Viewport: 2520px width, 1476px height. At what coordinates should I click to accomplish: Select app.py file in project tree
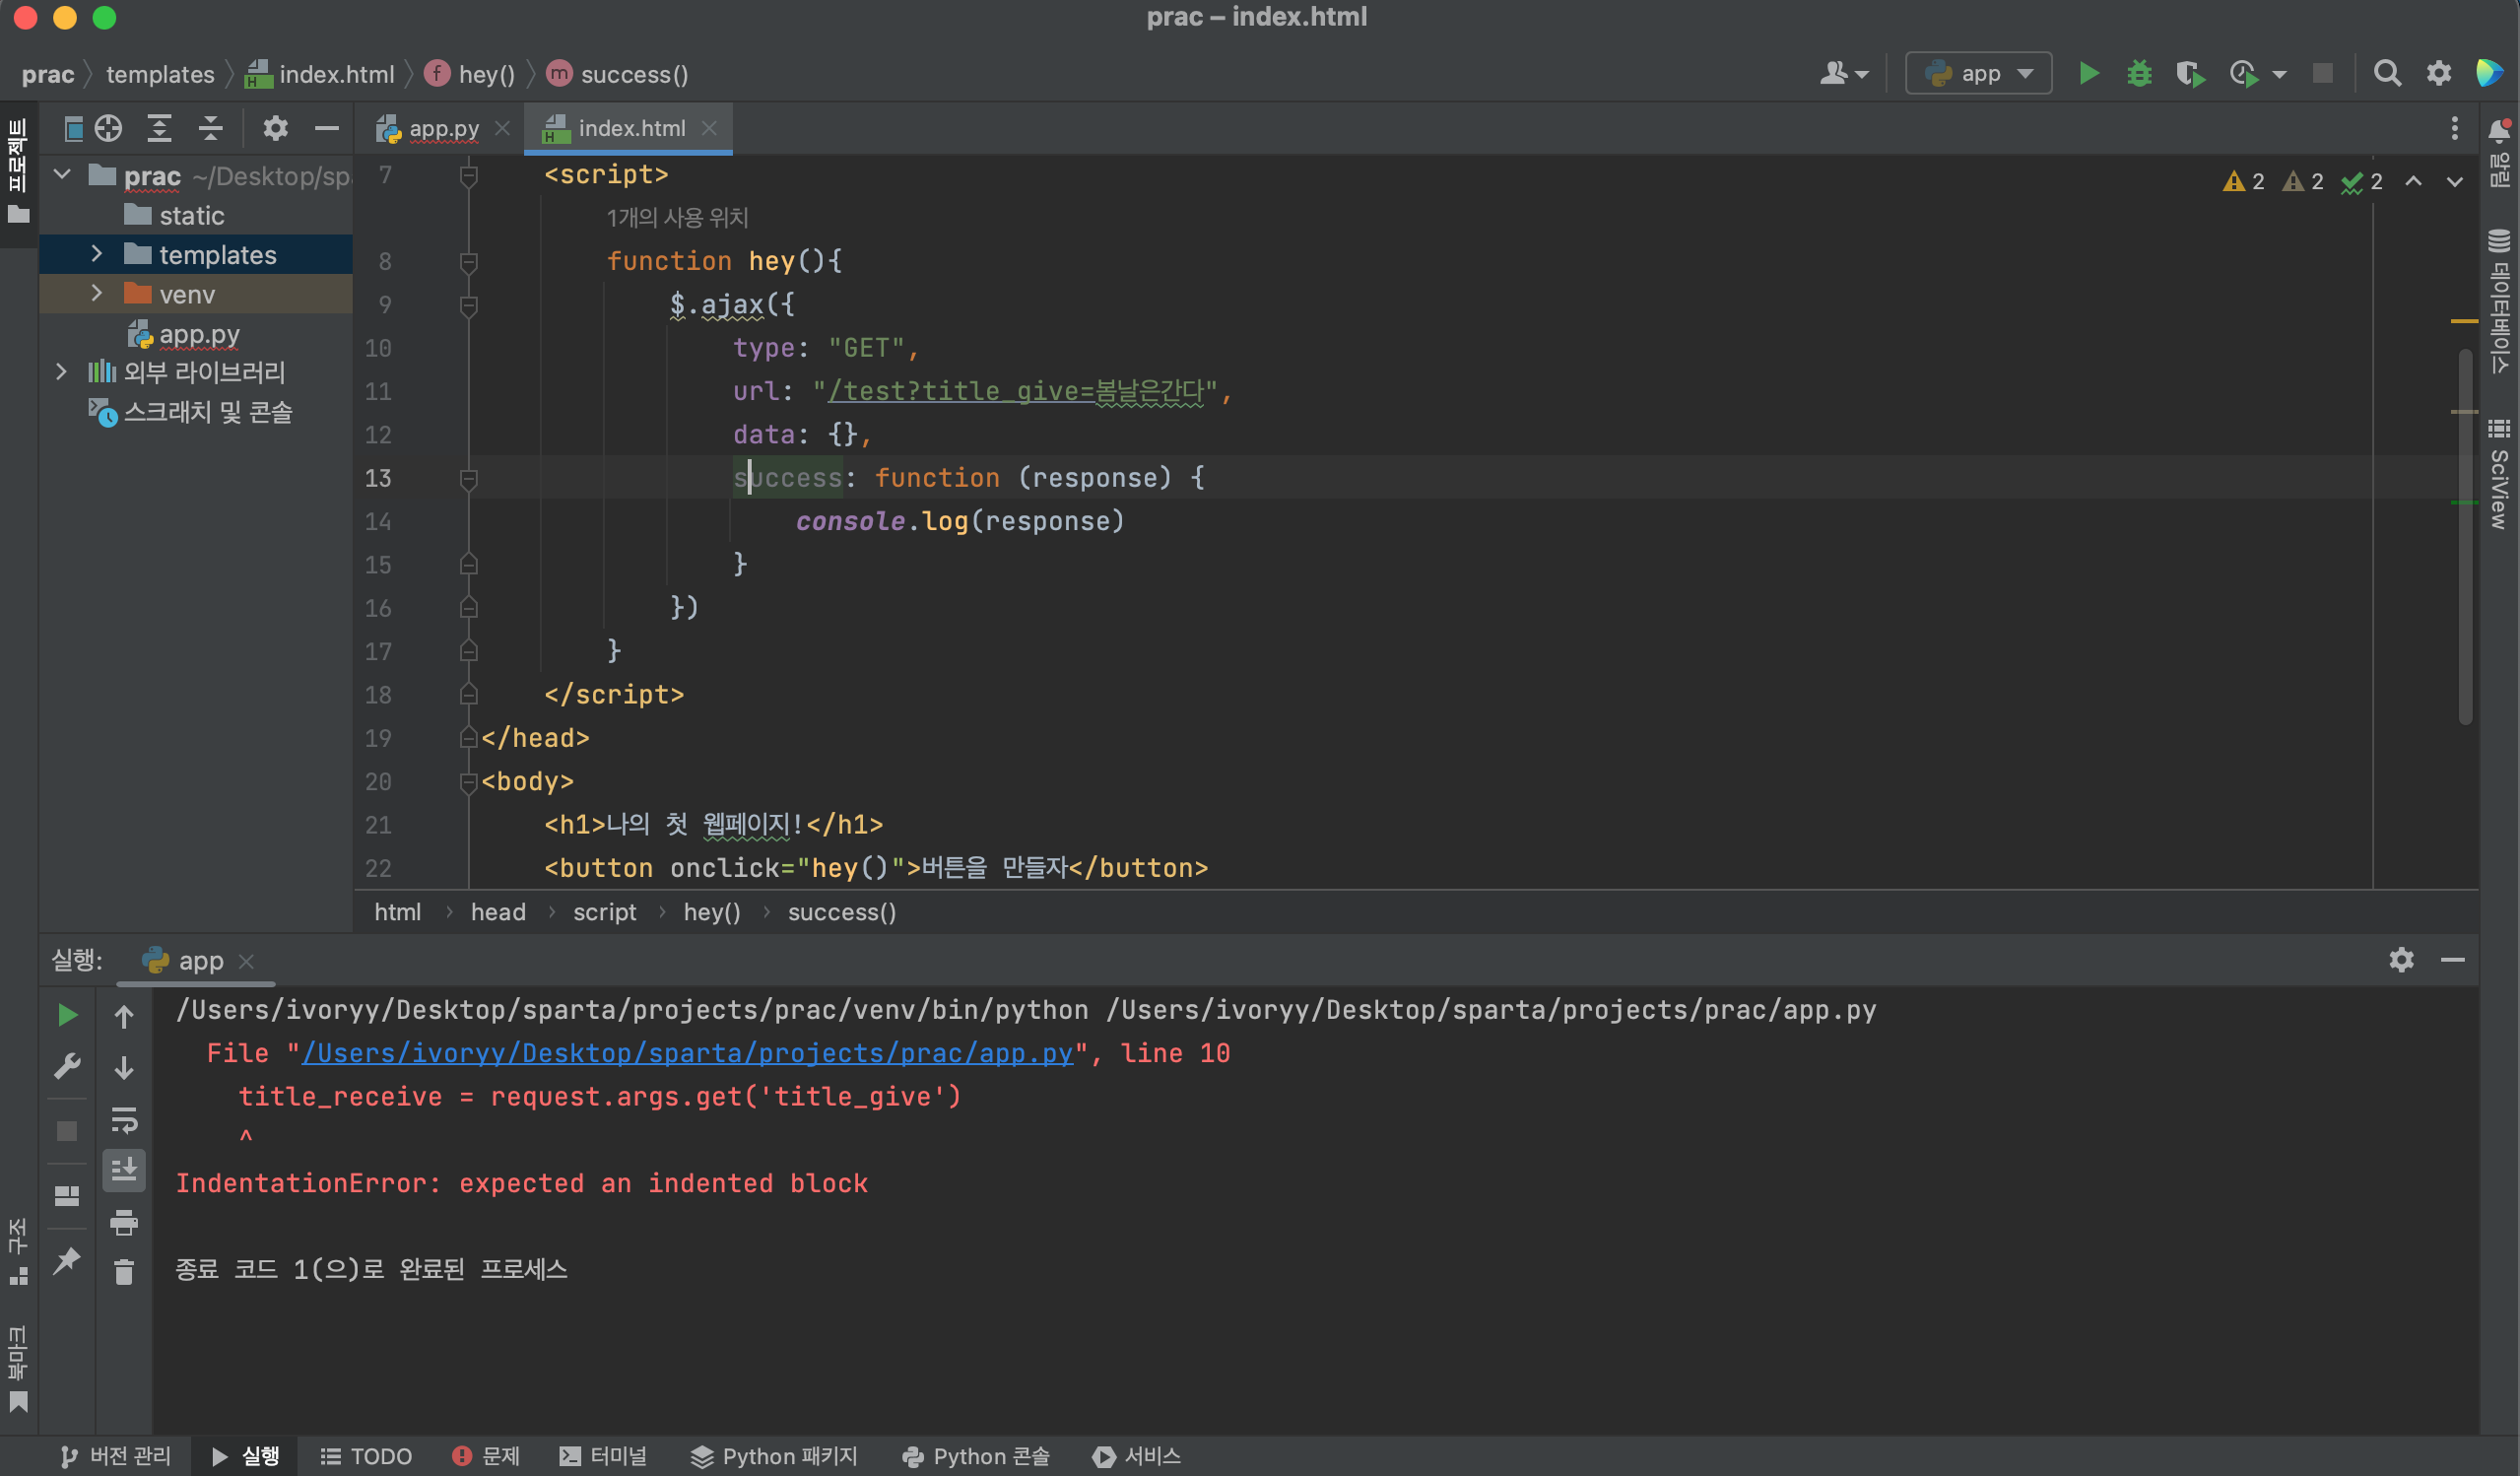pos(199,333)
